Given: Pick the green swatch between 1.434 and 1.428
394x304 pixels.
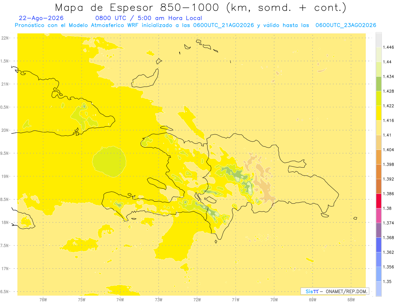Looking at the screenshot, I should point(379,84).
